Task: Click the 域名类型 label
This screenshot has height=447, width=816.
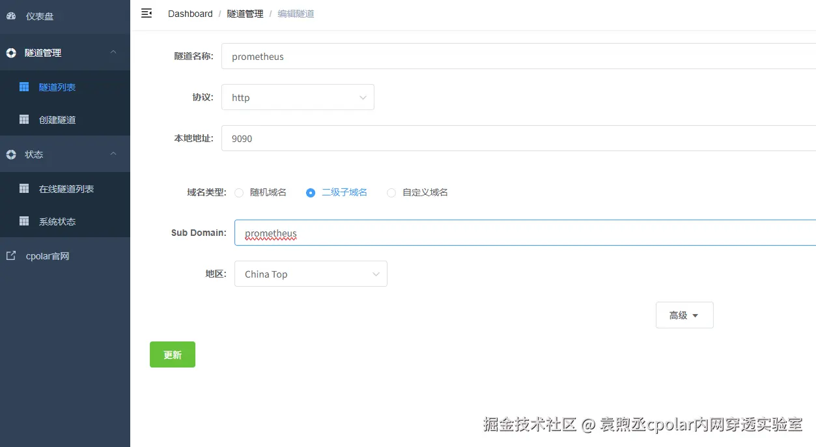Action: tap(206, 192)
